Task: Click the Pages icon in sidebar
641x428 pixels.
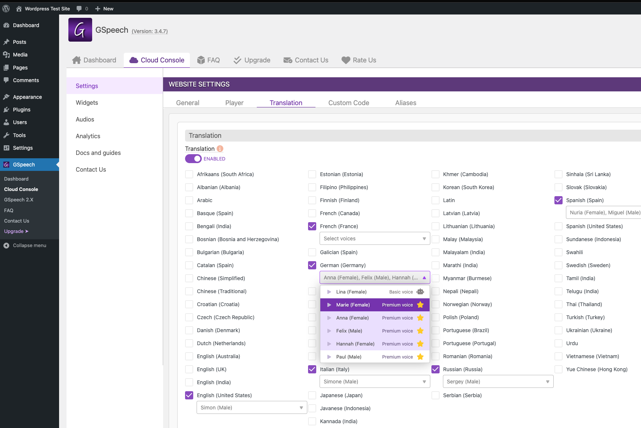Action: tap(6, 68)
